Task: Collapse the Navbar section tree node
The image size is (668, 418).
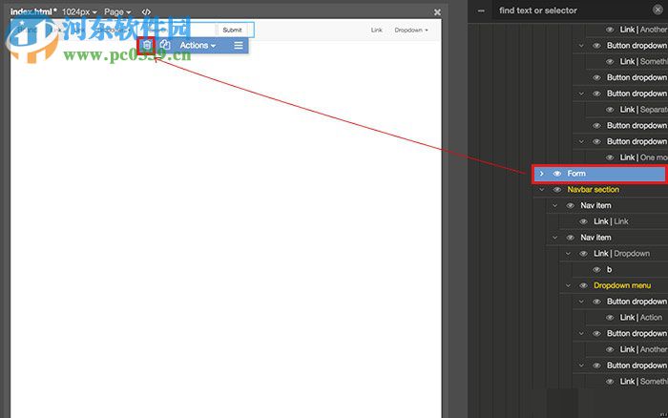Action: tap(542, 190)
